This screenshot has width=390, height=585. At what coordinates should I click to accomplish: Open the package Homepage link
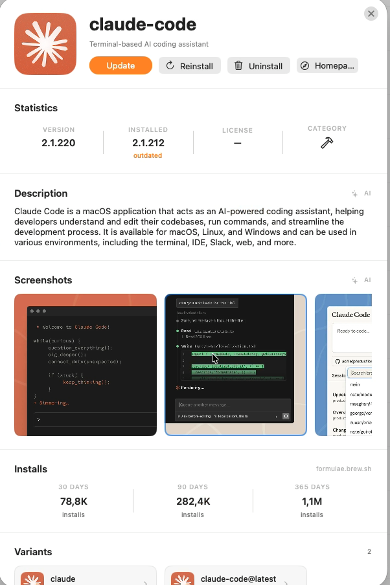(x=328, y=65)
